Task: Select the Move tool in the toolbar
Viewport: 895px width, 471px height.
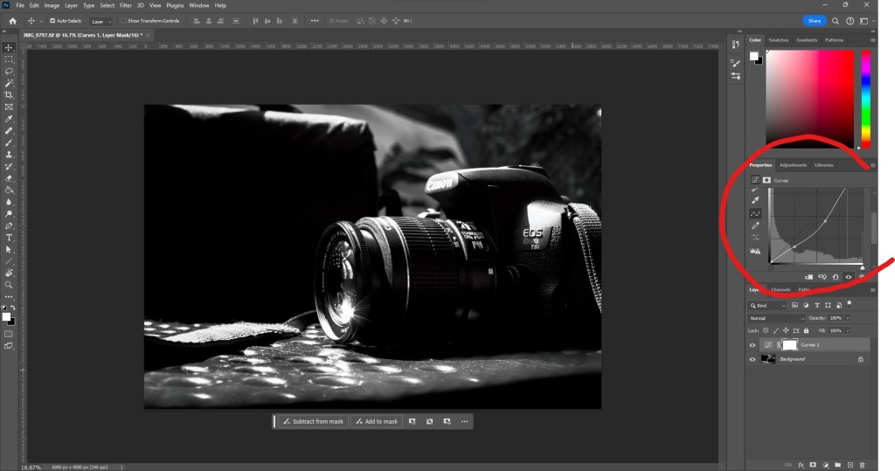Action: [x=9, y=47]
